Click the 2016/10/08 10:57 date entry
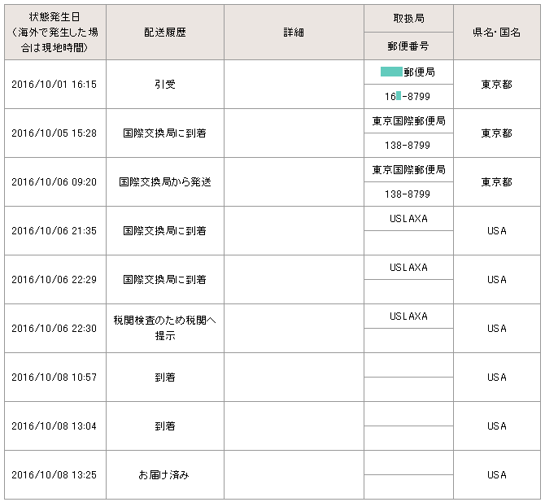545x502 pixels. [54, 377]
